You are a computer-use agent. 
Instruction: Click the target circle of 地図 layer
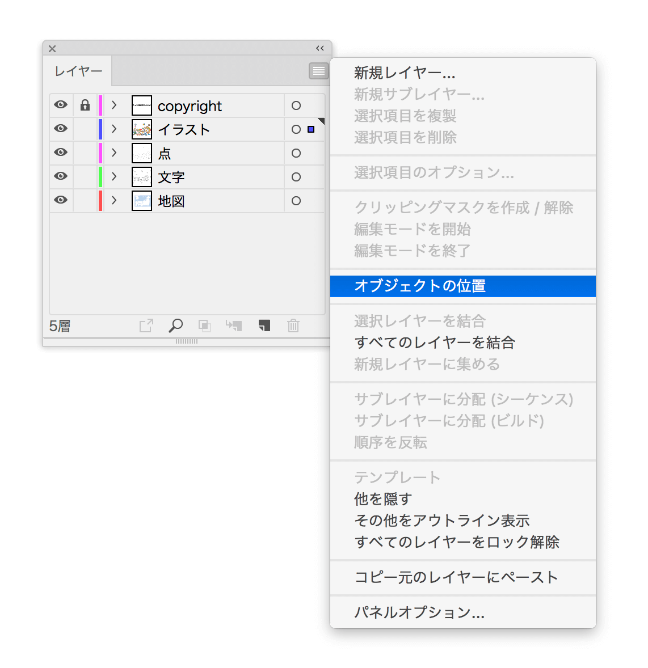coord(296,201)
